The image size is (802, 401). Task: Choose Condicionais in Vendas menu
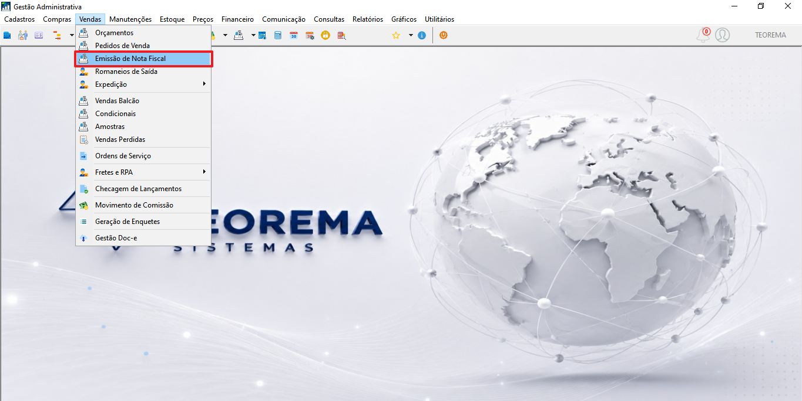[x=143, y=114]
